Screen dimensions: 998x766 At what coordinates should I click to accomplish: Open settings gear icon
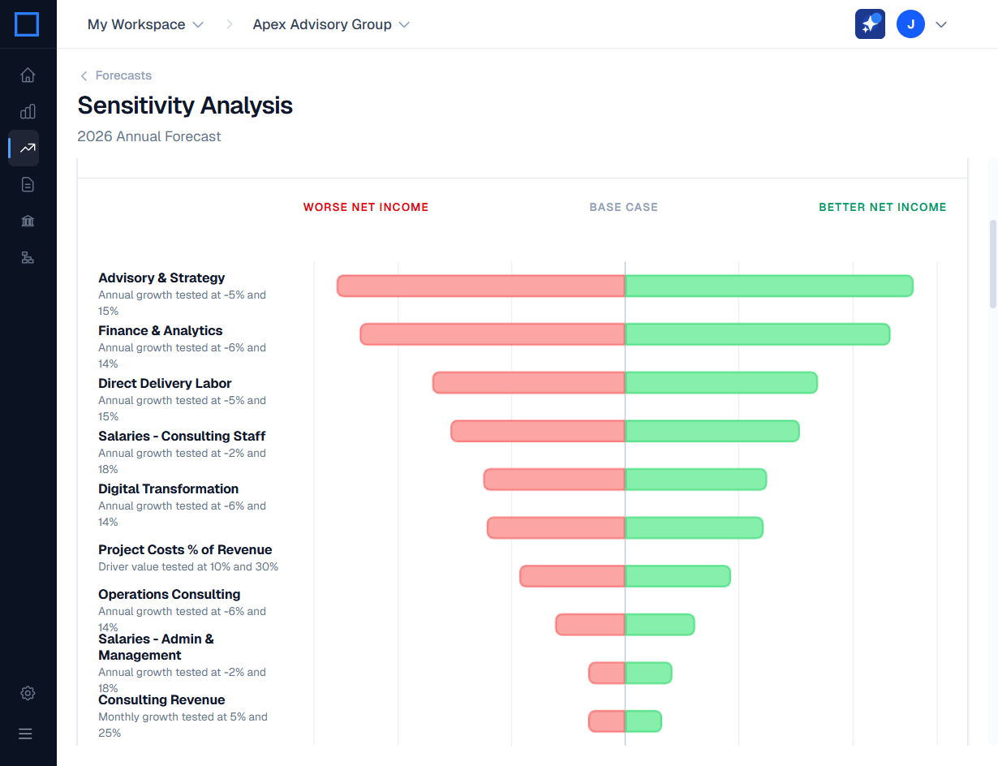(28, 693)
